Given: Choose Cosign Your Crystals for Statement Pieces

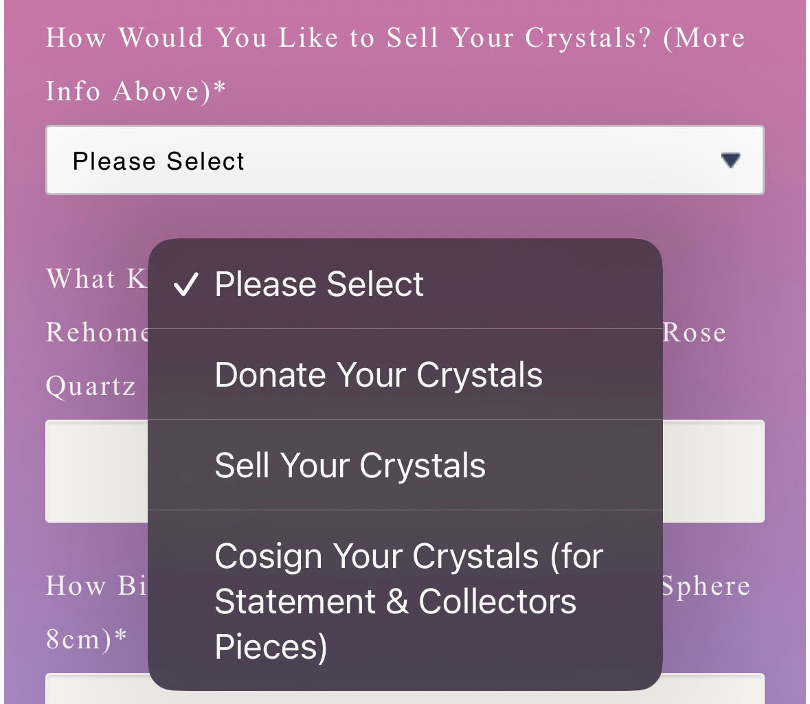Looking at the screenshot, I should click(408, 600).
